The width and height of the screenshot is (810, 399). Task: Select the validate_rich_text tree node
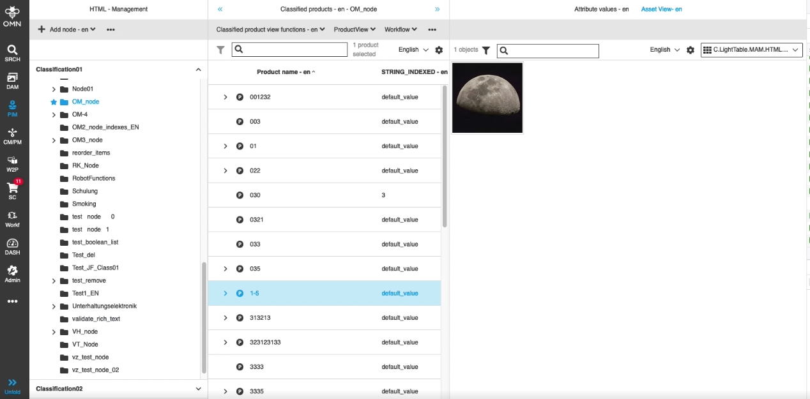pos(96,319)
